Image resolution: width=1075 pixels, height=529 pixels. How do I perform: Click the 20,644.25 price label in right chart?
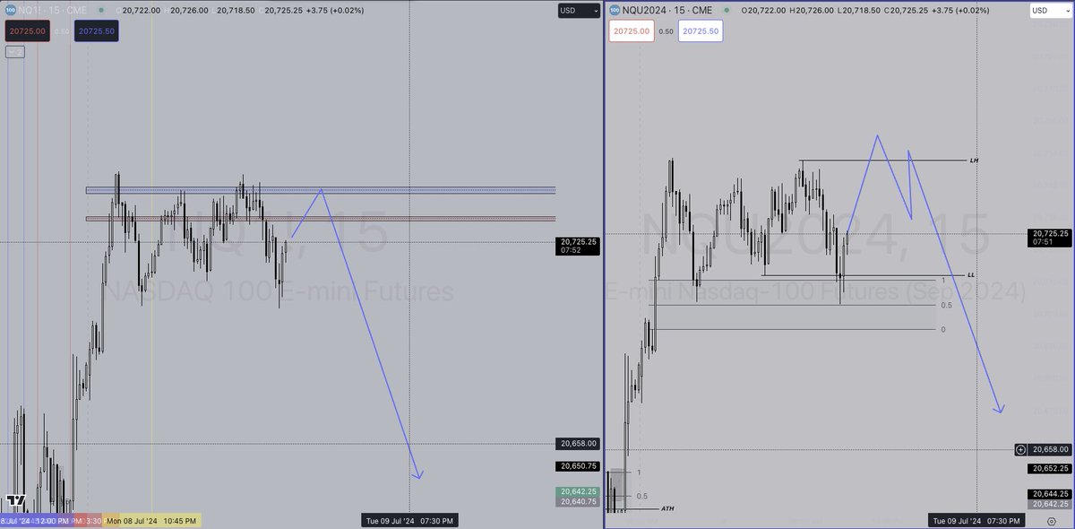click(1048, 493)
